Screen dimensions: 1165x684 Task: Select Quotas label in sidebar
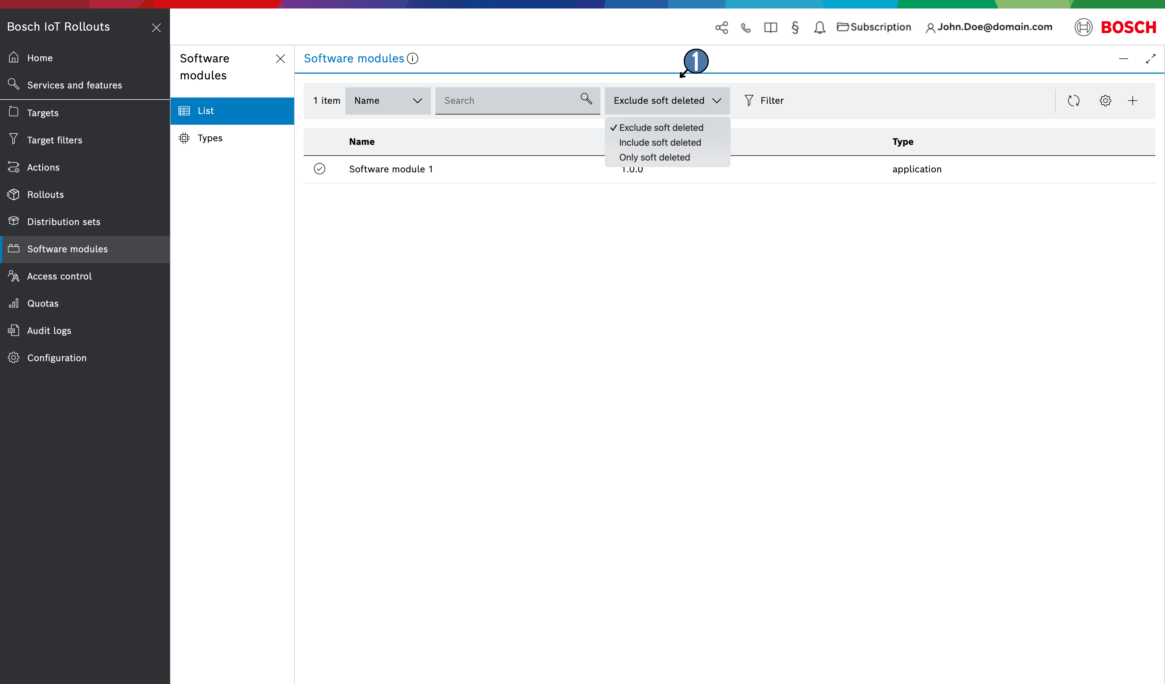[43, 304]
